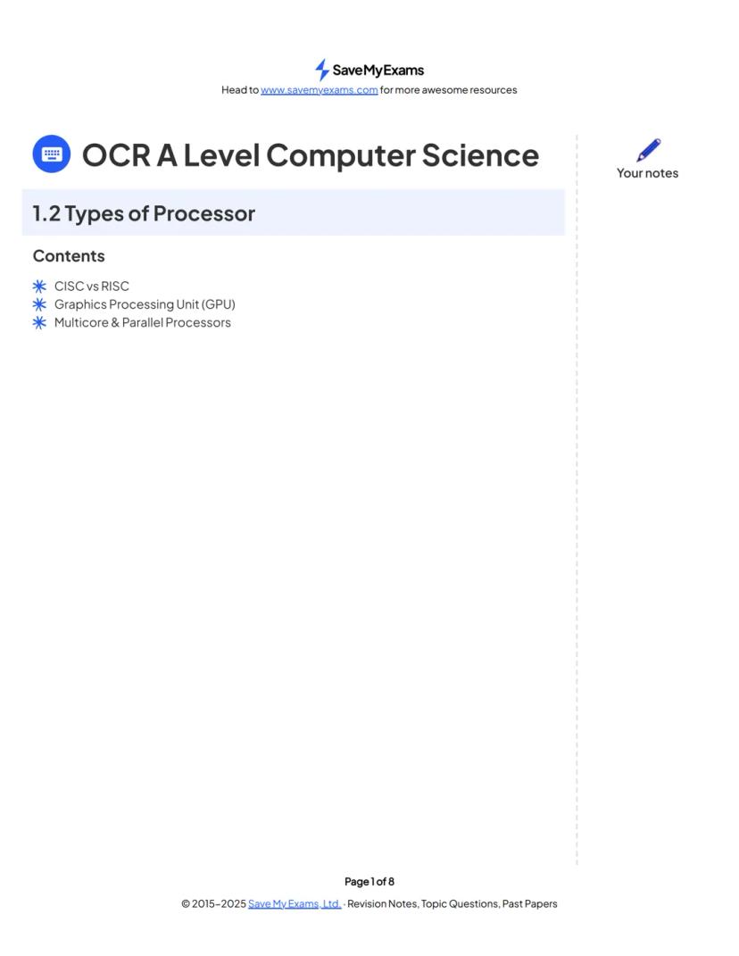Click the 1.2 Types of Processor heading
The width and height of the screenshot is (739, 956).
pyautogui.click(x=144, y=213)
